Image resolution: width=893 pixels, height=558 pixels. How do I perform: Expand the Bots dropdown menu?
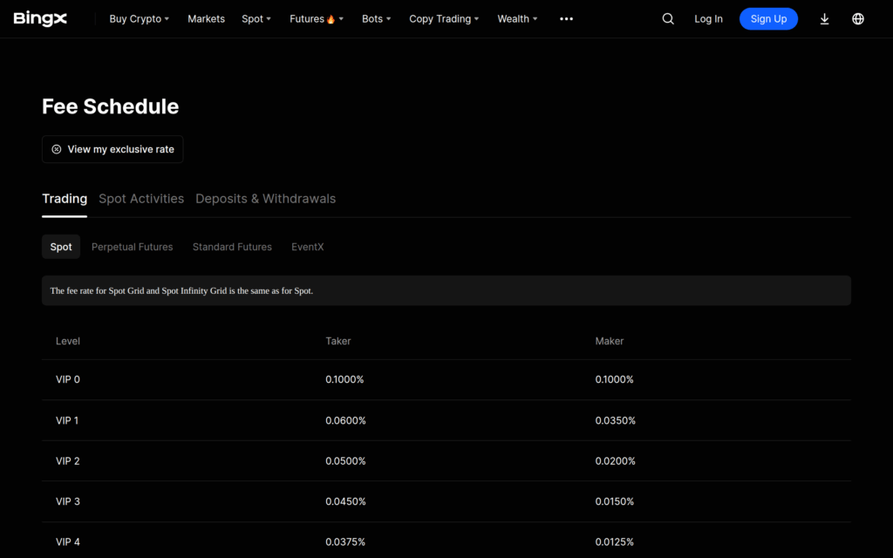[x=377, y=19]
